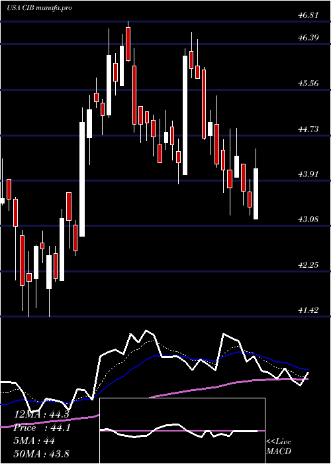
Task: Select the 50MA : 43.8 readout
Action: tap(42, 454)
